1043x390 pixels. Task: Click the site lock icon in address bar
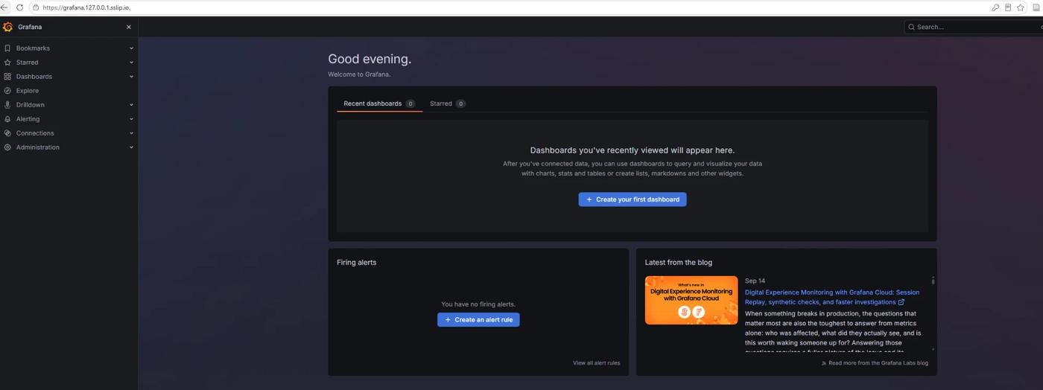coord(35,7)
